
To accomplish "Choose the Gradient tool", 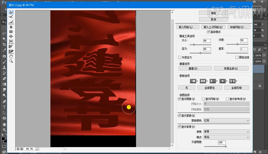I will pyautogui.click(x=4, y=84).
